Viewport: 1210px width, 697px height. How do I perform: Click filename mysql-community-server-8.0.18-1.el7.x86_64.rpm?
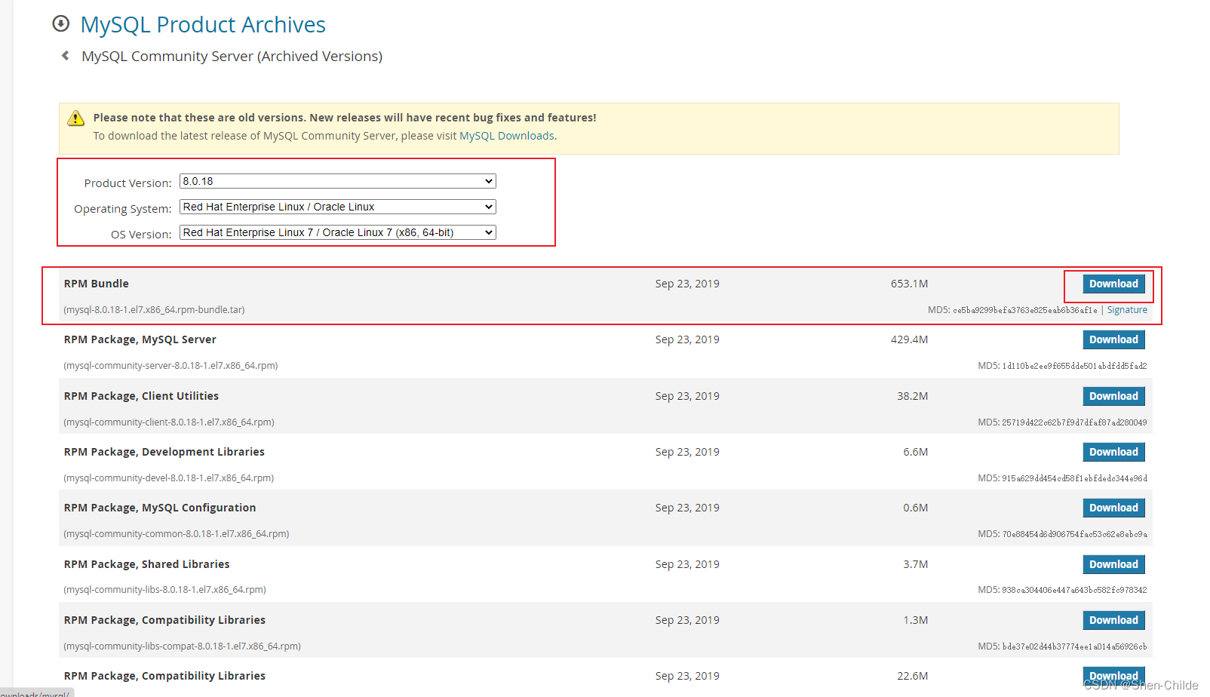170,366
